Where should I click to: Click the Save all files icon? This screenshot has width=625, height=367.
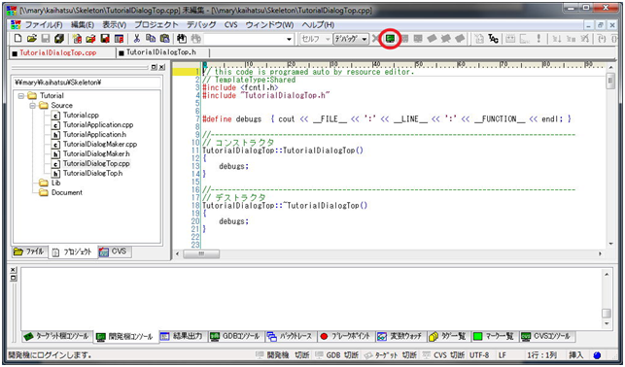pyautogui.click(x=59, y=39)
